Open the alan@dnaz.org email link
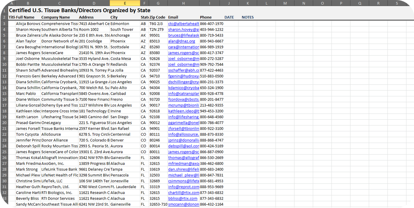 (181, 41)
